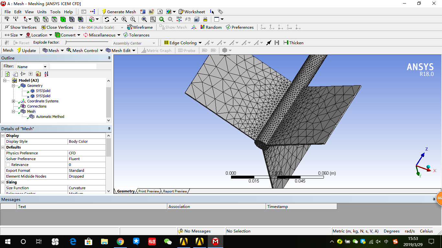This screenshot has height=248, width=442.
Task: Click the Rotate view tool icon
Action: pos(107,19)
